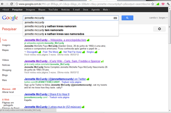Select Notícias filter in left sidebar

[6, 65]
